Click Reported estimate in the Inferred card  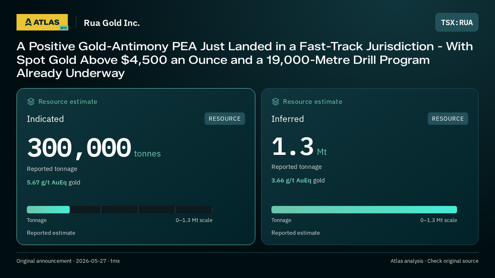coord(296,233)
